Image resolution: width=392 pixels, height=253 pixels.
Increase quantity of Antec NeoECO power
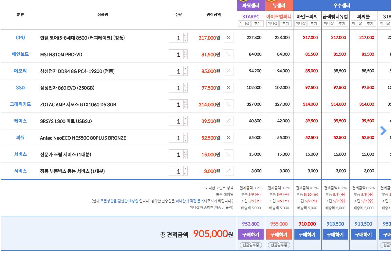coord(185,135)
